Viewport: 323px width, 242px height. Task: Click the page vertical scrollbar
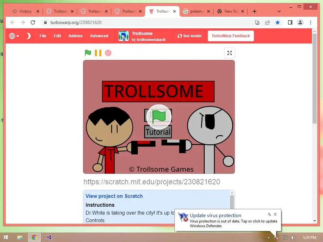coord(314,78)
